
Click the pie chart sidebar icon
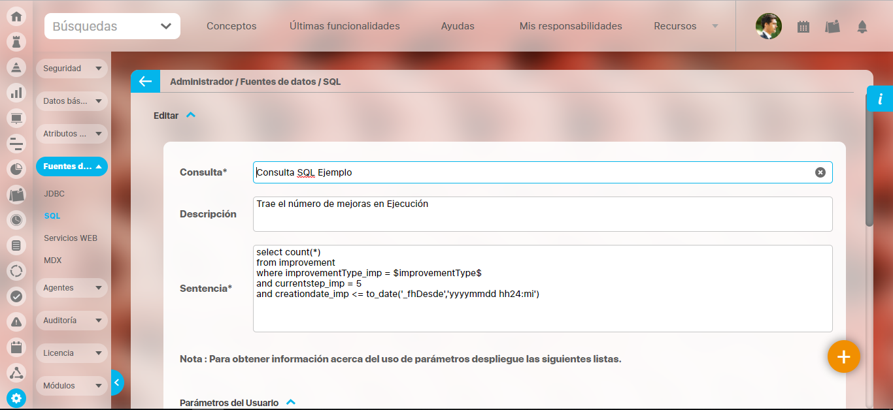16,169
